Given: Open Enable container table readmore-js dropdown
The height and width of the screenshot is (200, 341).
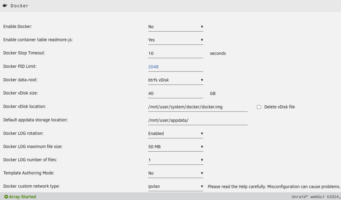Looking at the screenshot, I should click(x=176, y=40).
